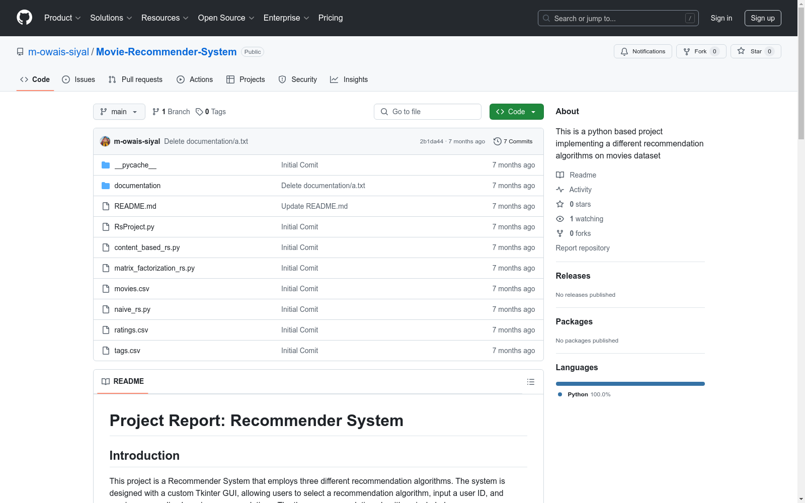Click the movies.csv file icon

(x=106, y=289)
